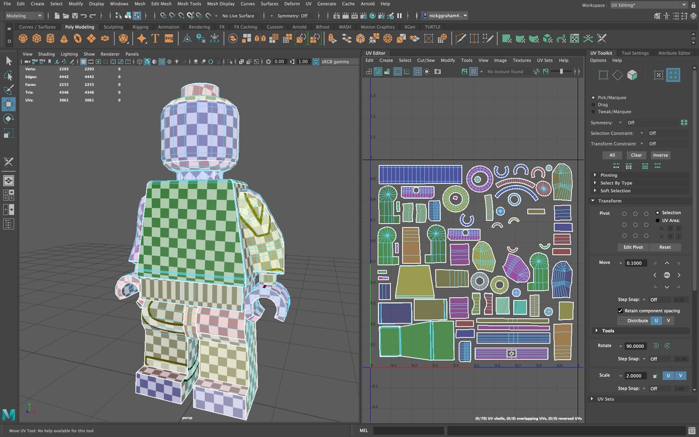Select Pick/Marquee radio option
Viewport: 699px width, 437px height.
click(x=594, y=97)
